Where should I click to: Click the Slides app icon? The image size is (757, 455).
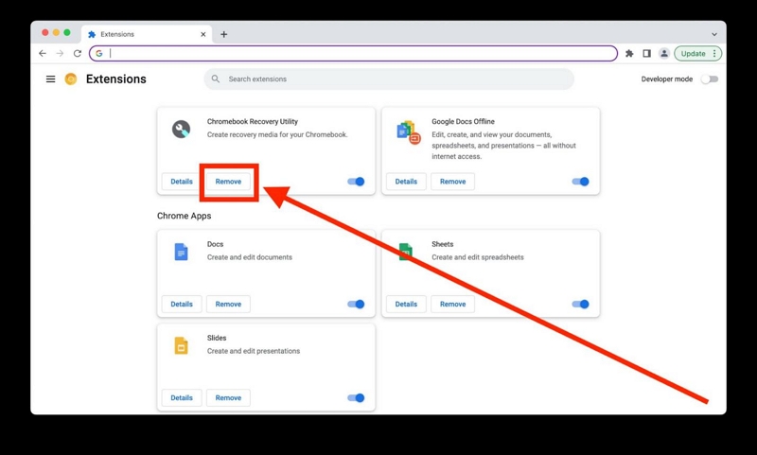[x=181, y=346]
